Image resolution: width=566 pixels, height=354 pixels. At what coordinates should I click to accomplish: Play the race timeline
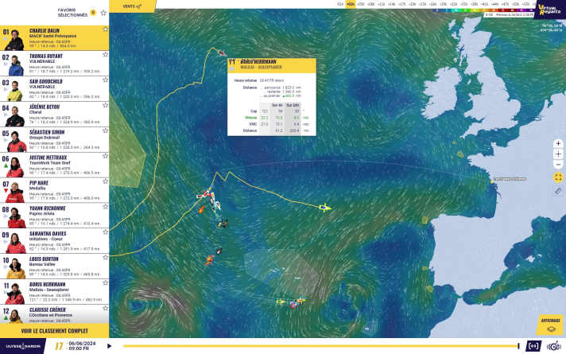coord(110,346)
